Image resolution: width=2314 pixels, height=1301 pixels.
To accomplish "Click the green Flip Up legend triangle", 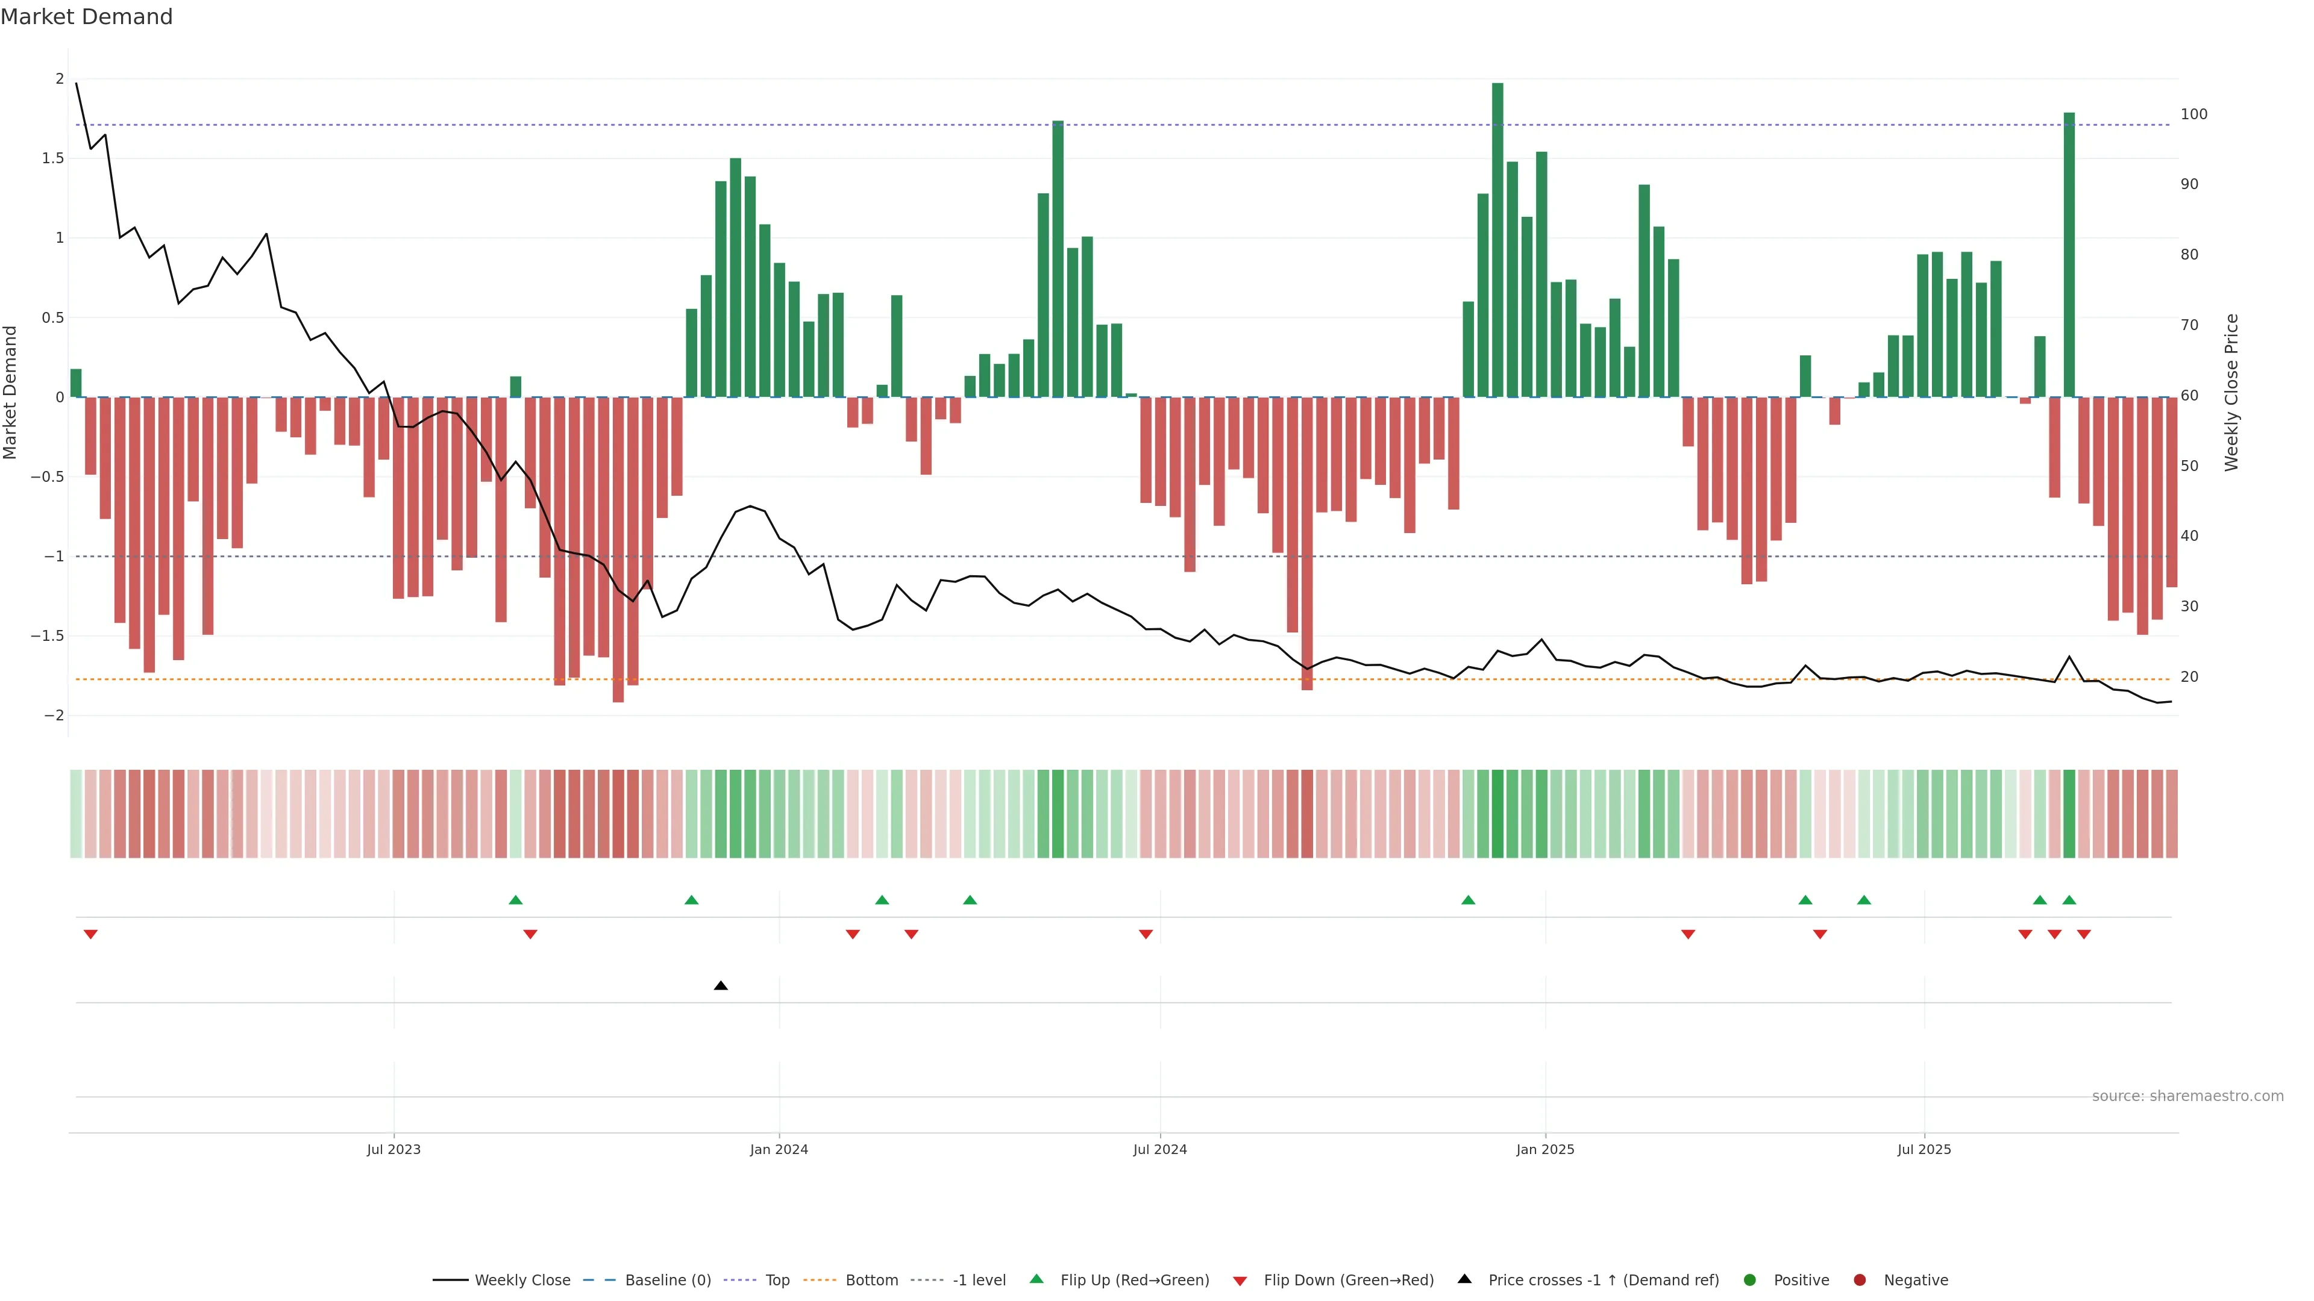I will (x=1036, y=1279).
